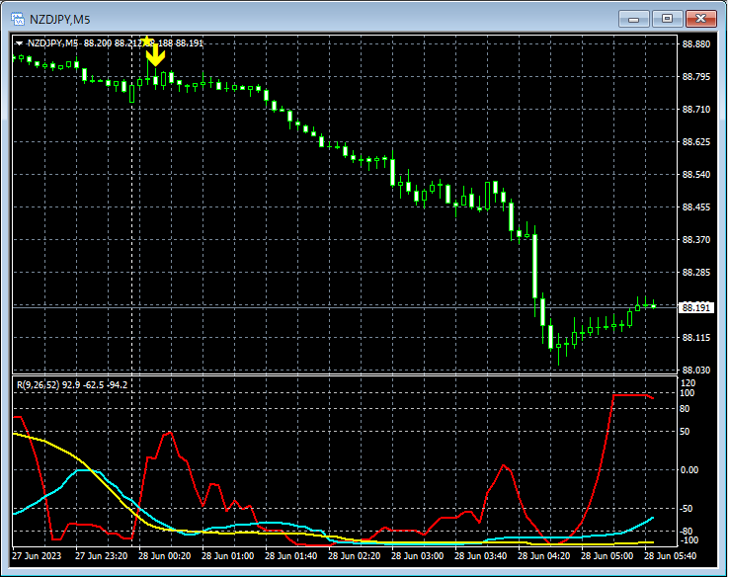729x577 pixels.
Task: Click the yellow down arrow signal marker
Action: click(155, 56)
